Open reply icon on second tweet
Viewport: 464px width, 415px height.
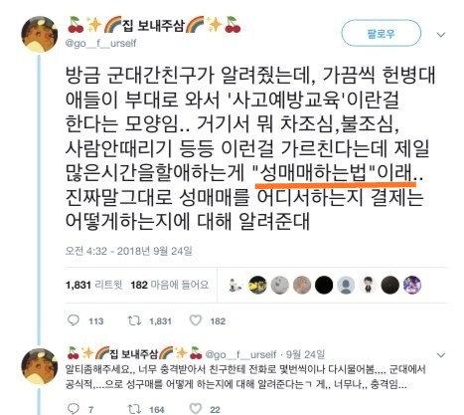coord(74,409)
